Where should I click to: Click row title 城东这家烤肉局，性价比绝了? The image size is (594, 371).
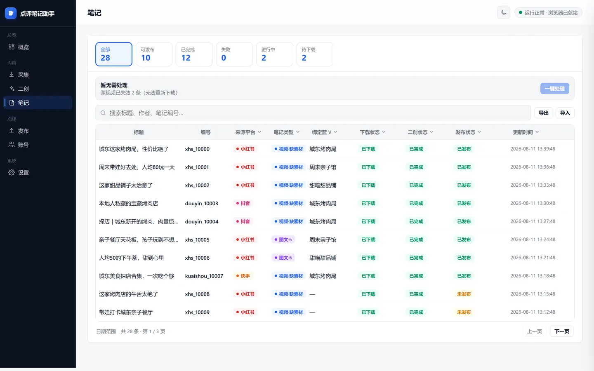click(x=134, y=149)
